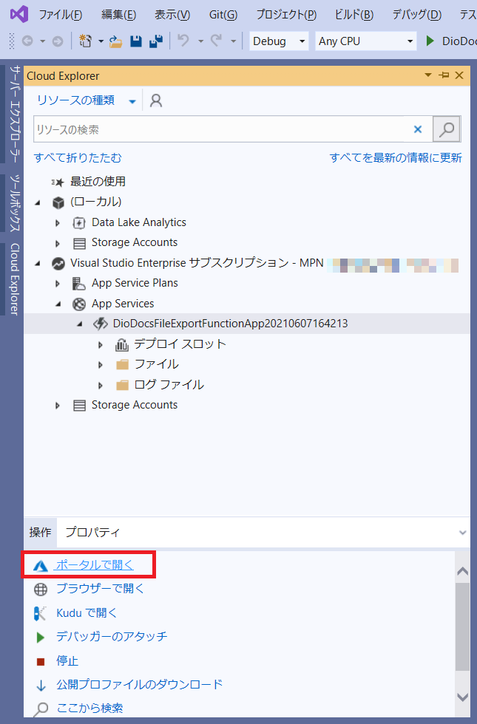
Task: Click the redo arrow icon
Action: click(x=216, y=41)
